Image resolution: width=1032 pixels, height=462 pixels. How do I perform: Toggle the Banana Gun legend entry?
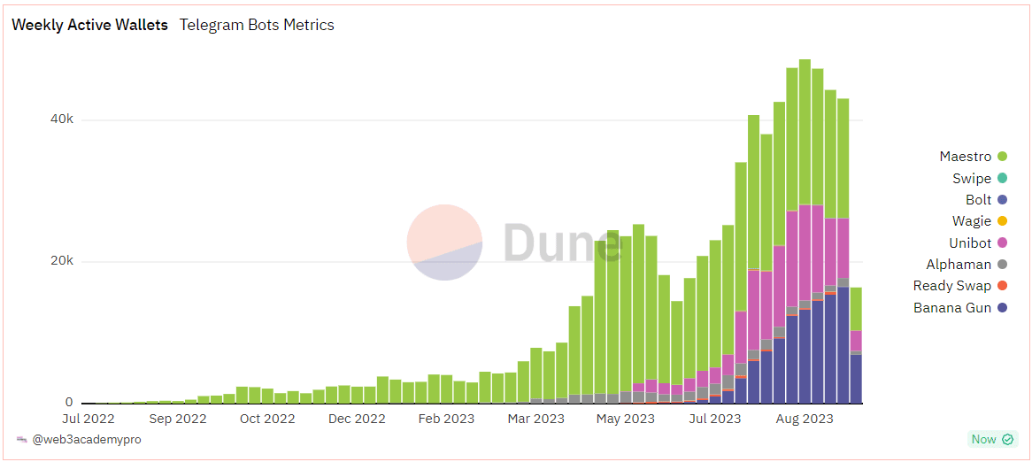pos(961,307)
